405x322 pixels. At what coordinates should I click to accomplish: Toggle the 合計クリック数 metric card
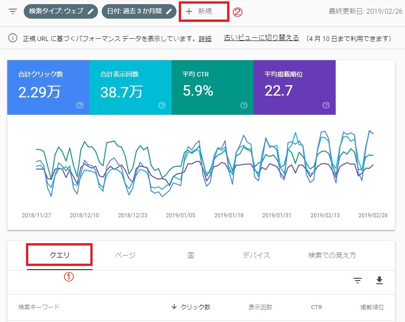pyautogui.click(x=48, y=87)
